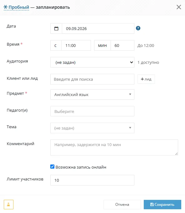185x213 pixels.
Task: Open the Тема dropdown list
Action: click(92, 128)
